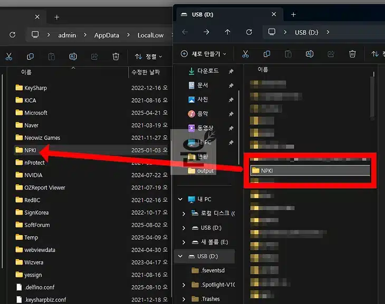Click Delete trash icon in left Explorer window

tap(115, 57)
